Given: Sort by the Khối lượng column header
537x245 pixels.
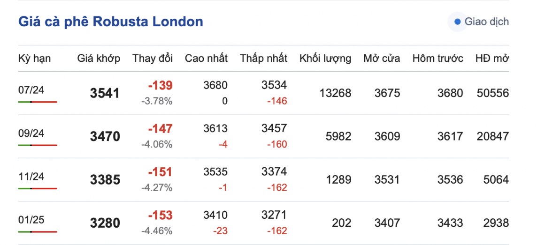Looking at the screenshot, I should (325, 59).
